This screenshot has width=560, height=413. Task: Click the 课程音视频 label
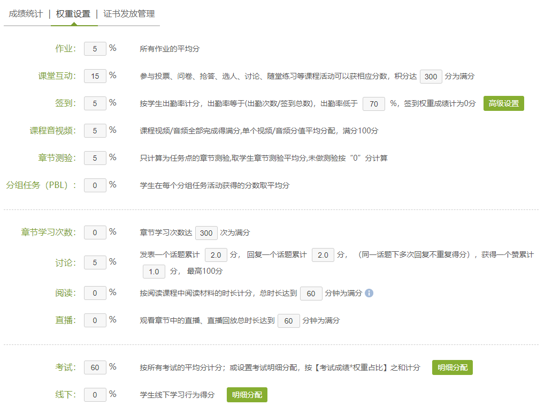[x=53, y=131]
